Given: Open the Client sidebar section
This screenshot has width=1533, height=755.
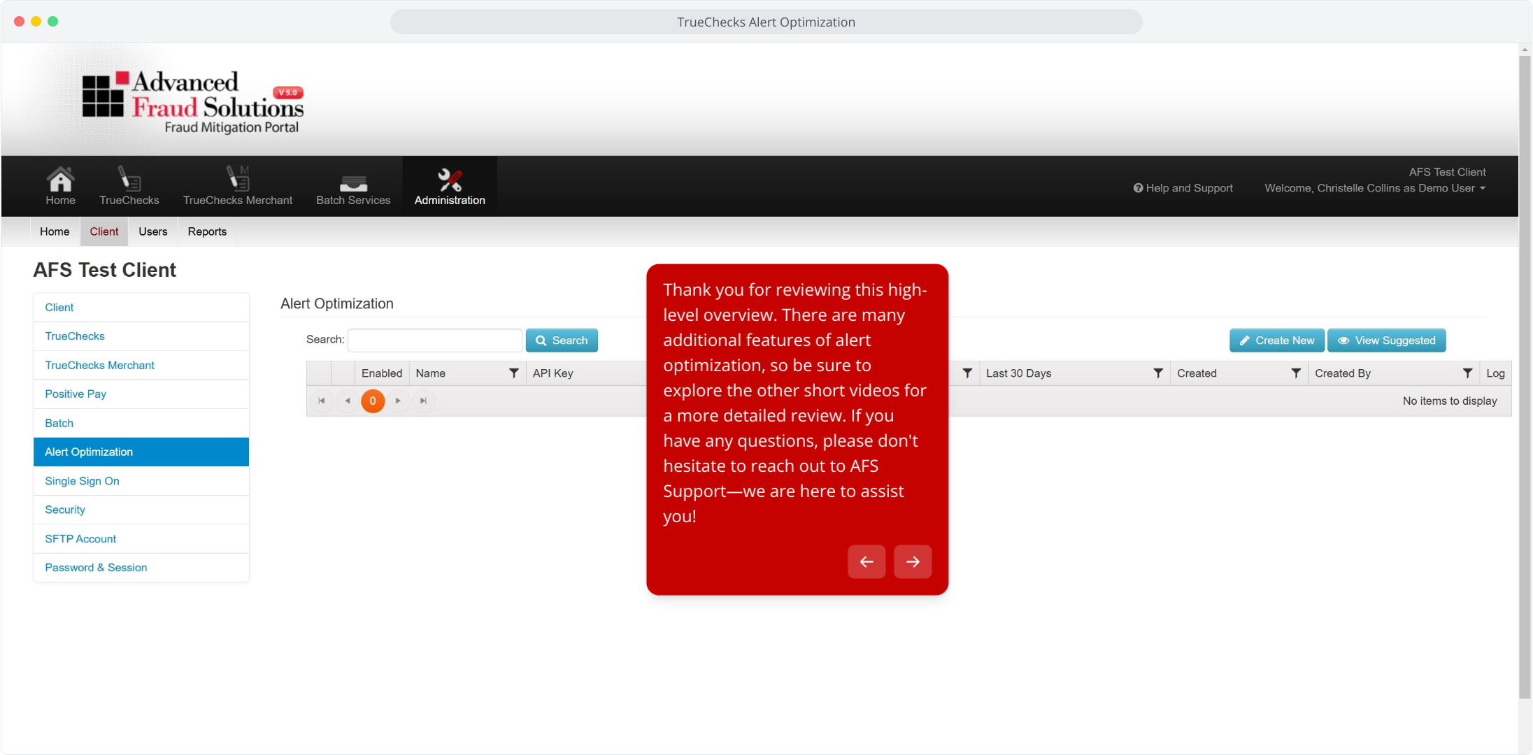Looking at the screenshot, I should [x=141, y=308].
